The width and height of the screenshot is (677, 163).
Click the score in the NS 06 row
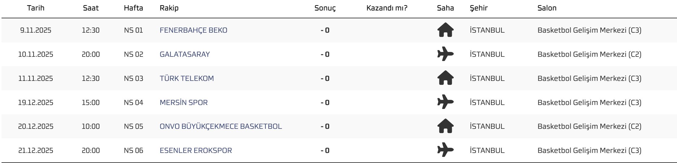325,150
